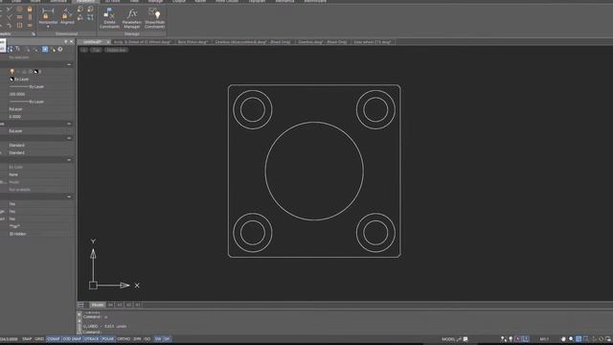Switch to the A2 layout tab

point(128,305)
